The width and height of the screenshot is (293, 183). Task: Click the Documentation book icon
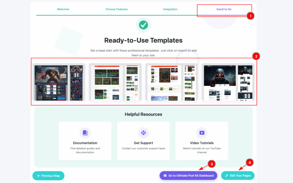85,133
